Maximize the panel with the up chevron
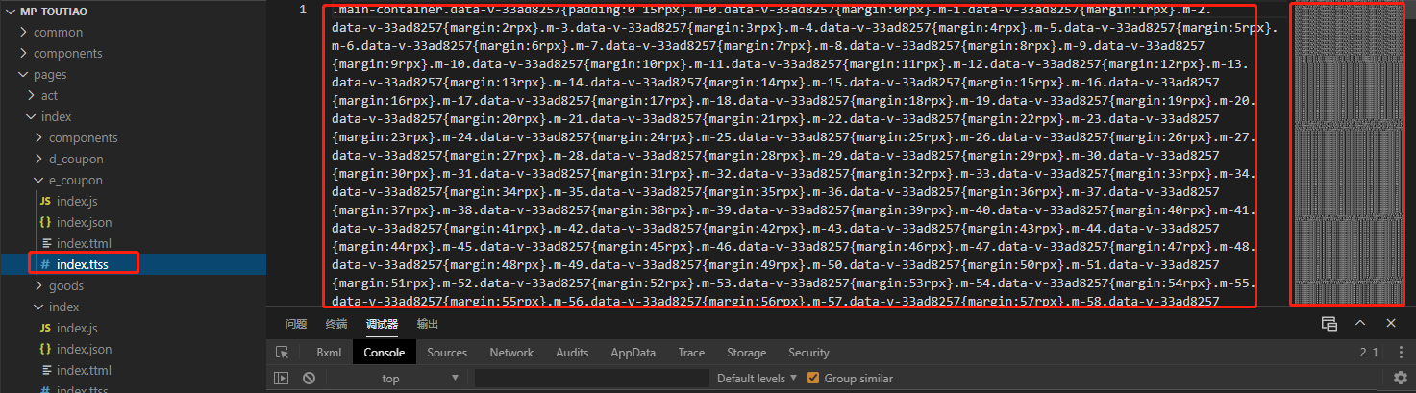The width and height of the screenshot is (1416, 393). click(x=1360, y=324)
